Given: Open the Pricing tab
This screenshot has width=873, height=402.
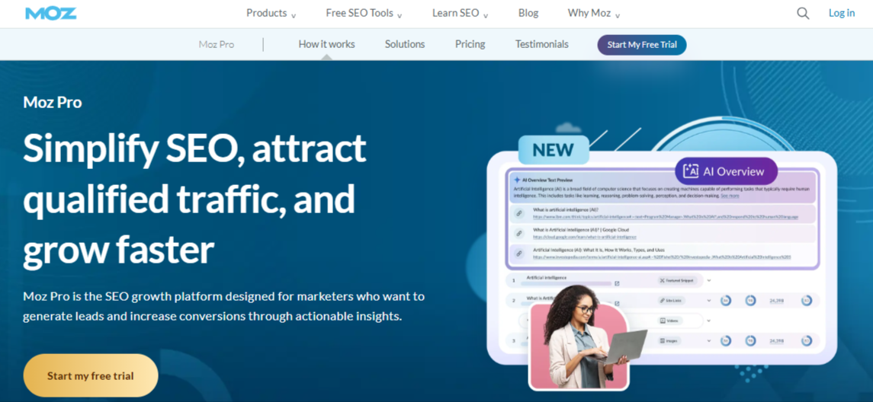Looking at the screenshot, I should pos(470,44).
